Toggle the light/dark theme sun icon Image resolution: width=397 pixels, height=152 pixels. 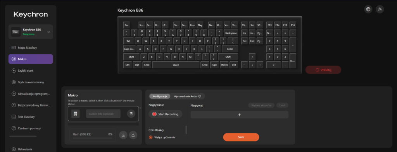pos(380,9)
